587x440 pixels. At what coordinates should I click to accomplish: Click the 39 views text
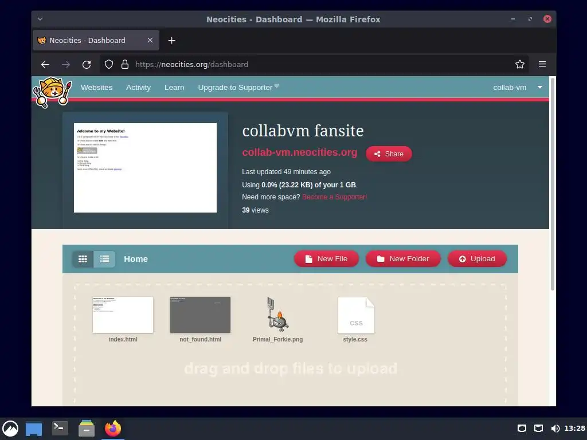(x=255, y=210)
